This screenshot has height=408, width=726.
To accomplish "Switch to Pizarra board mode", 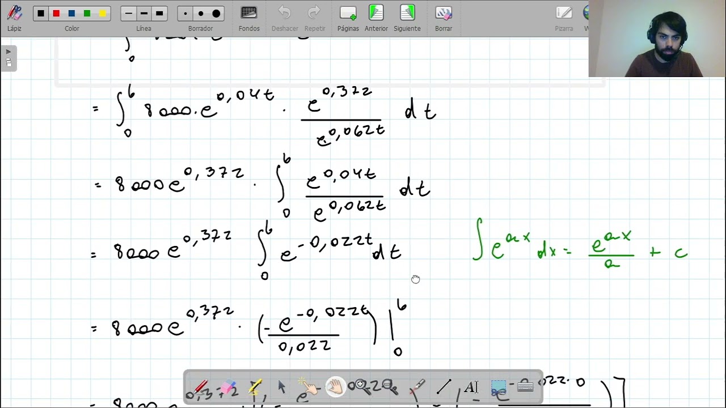I will pyautogui.click(x=564, y=18).
